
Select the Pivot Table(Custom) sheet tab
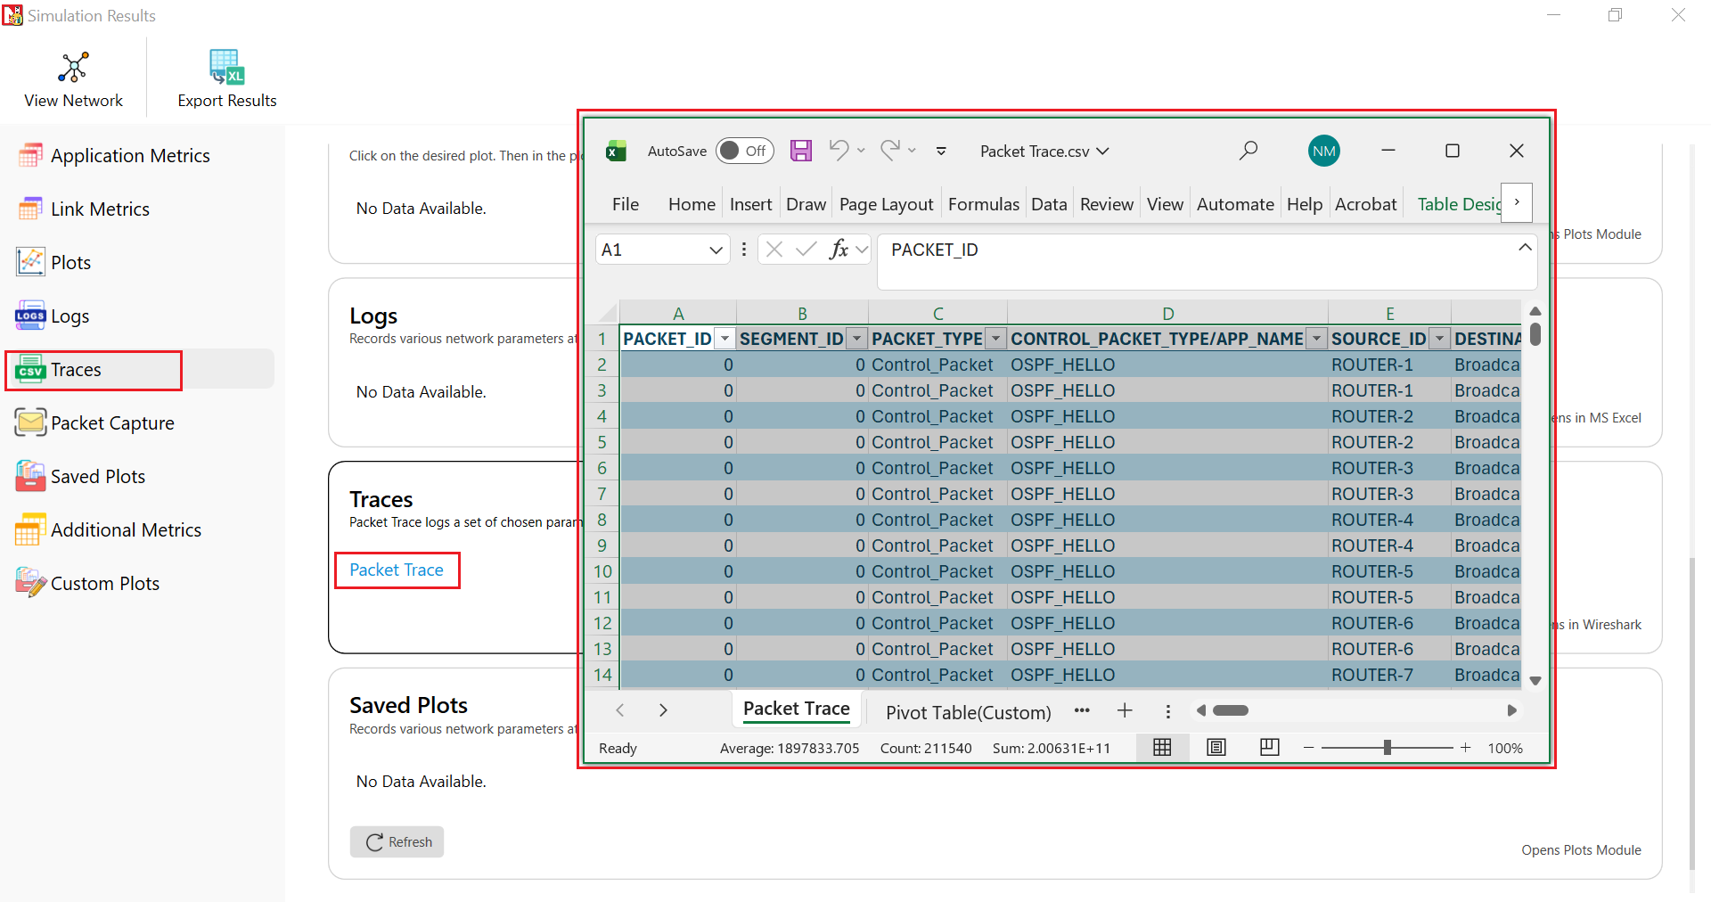(x=969, y=712)
